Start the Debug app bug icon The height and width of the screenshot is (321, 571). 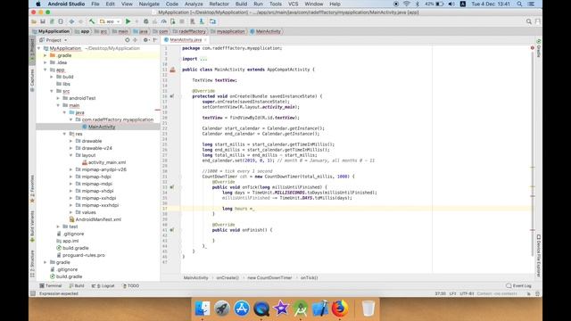pyautogui.click(x=145, y=21)
